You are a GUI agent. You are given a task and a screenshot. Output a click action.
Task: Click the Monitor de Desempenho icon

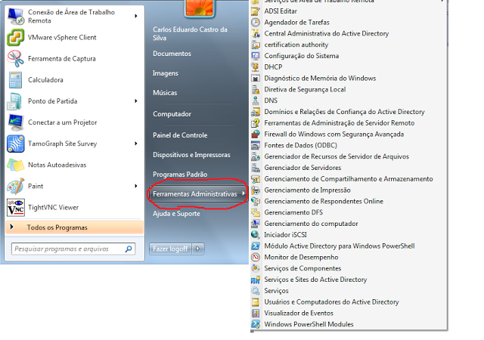256,257
